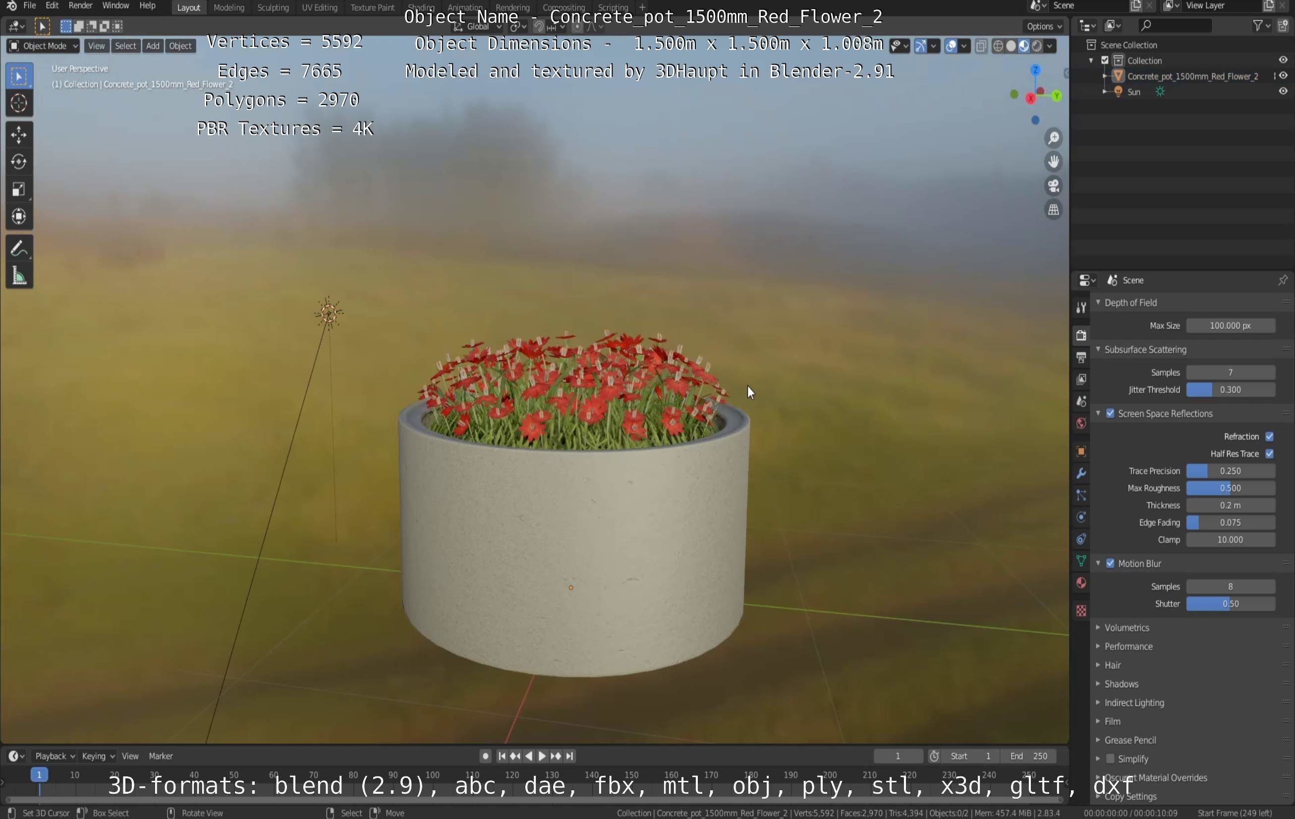1295x819 pixels.
Task: Open the Object Data properties tab
Action: pyautogui.click(x=1081, y=561)
